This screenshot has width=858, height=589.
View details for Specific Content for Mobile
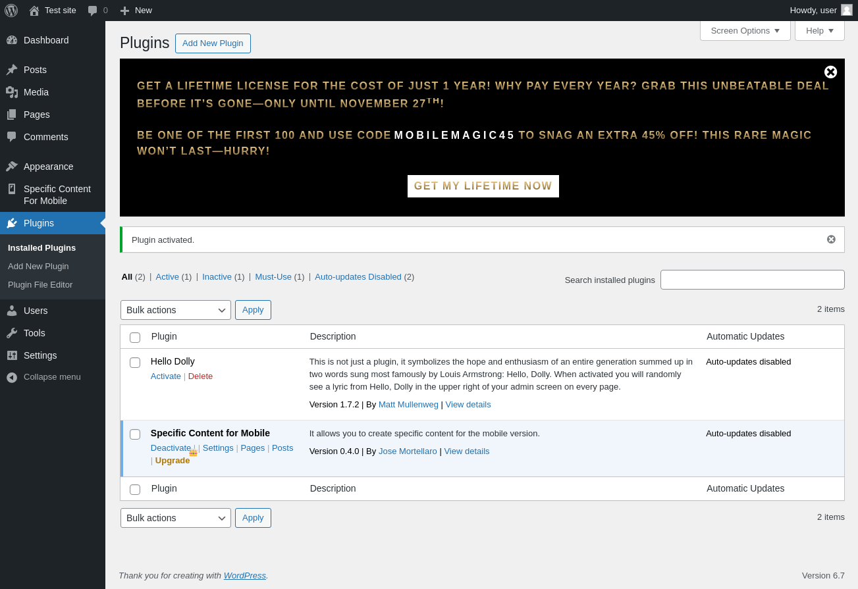pos(467,451)
